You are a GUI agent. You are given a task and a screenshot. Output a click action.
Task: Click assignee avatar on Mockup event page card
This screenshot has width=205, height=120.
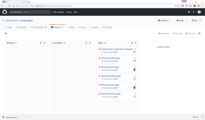(134, 70)
